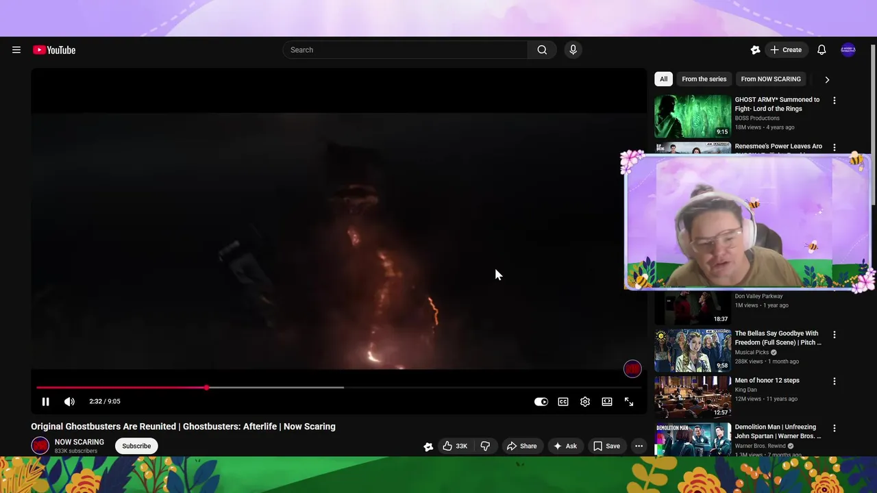Screen dimensions: 877x493
Task: Click the sparkle icon left of like
Action: coord(428,446)
